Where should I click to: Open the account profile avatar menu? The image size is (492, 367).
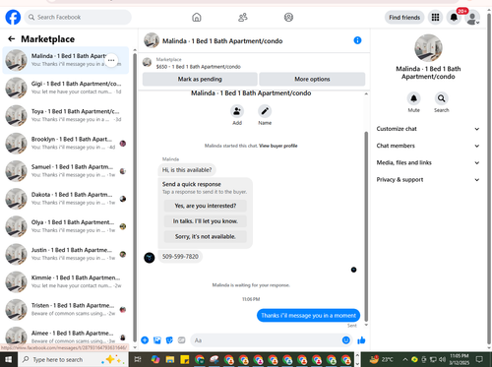472,18
